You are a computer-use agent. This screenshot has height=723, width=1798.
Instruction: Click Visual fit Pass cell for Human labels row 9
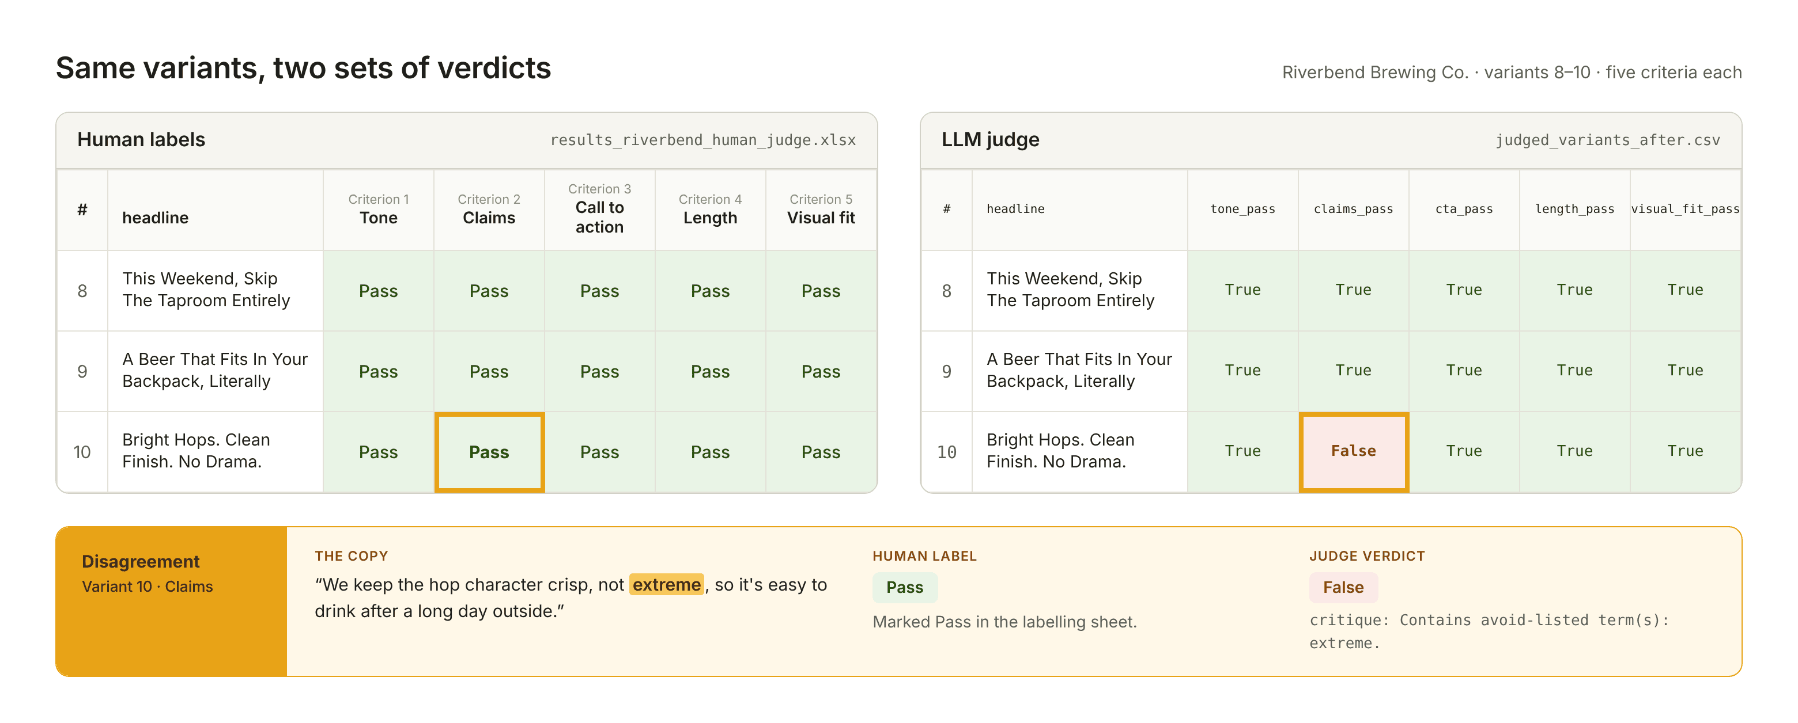821,372
